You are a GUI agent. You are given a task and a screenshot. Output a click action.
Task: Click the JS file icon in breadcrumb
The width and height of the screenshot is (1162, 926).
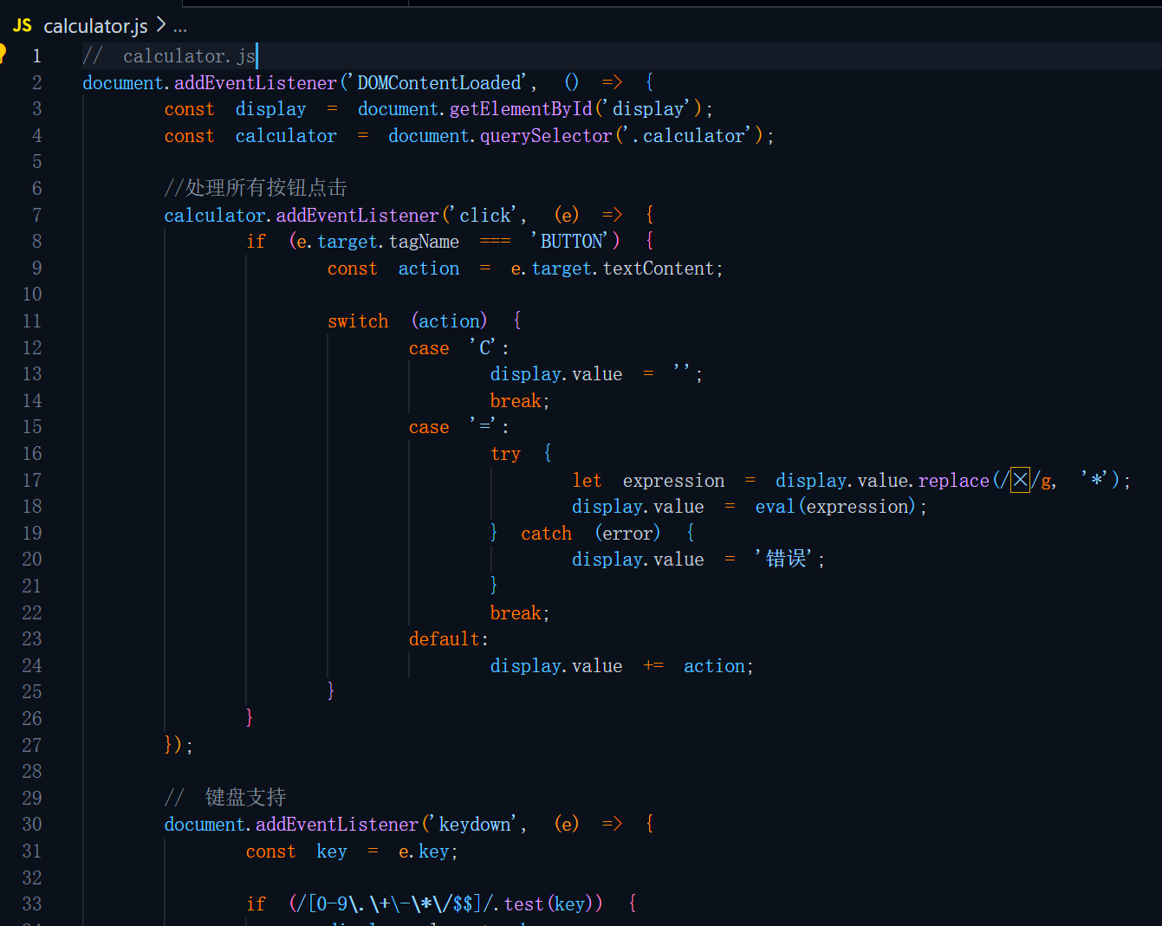click(23, 26)
